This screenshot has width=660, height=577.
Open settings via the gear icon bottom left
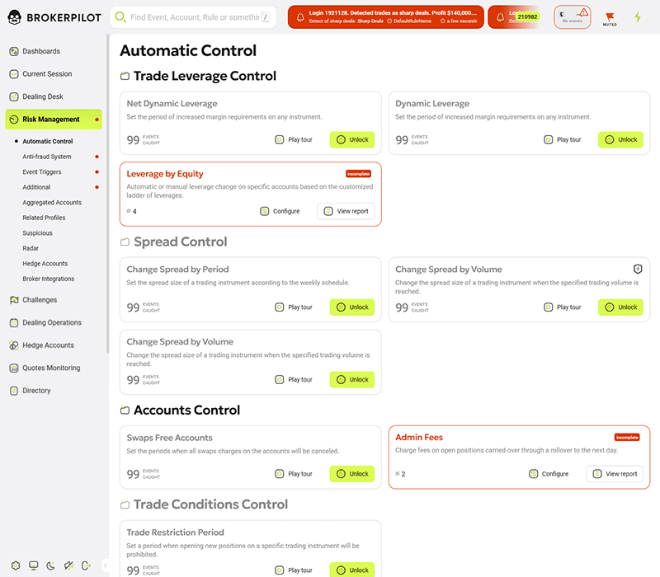[16, 565]
